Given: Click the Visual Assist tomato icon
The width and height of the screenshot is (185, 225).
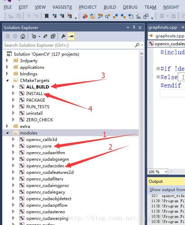Looking at the screenshot, I should [85, 16].
